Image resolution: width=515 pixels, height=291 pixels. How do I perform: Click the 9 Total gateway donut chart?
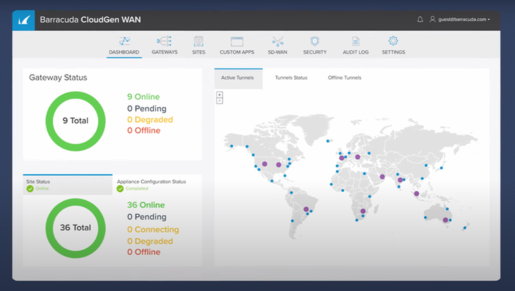[76, 121]
